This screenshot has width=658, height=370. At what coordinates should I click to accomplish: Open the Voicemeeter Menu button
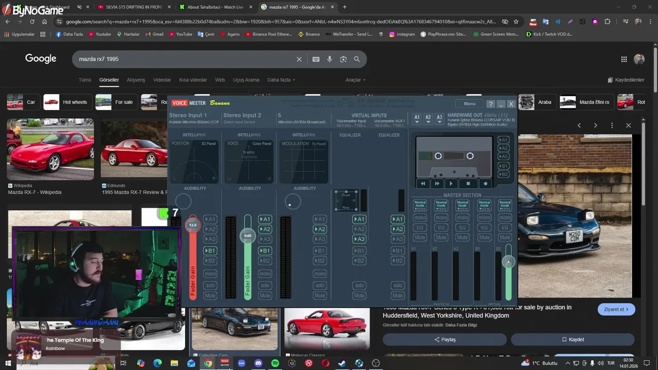pyautogui.click(x=469, y=104)
